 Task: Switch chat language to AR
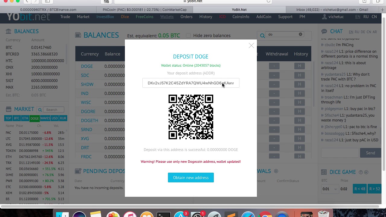tap(375, 32)
